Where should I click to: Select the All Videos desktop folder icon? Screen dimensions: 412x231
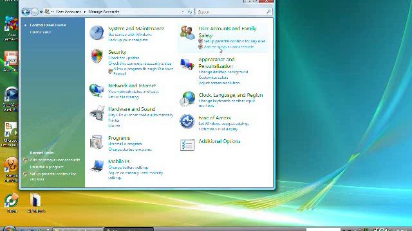[x=35, y=203]
